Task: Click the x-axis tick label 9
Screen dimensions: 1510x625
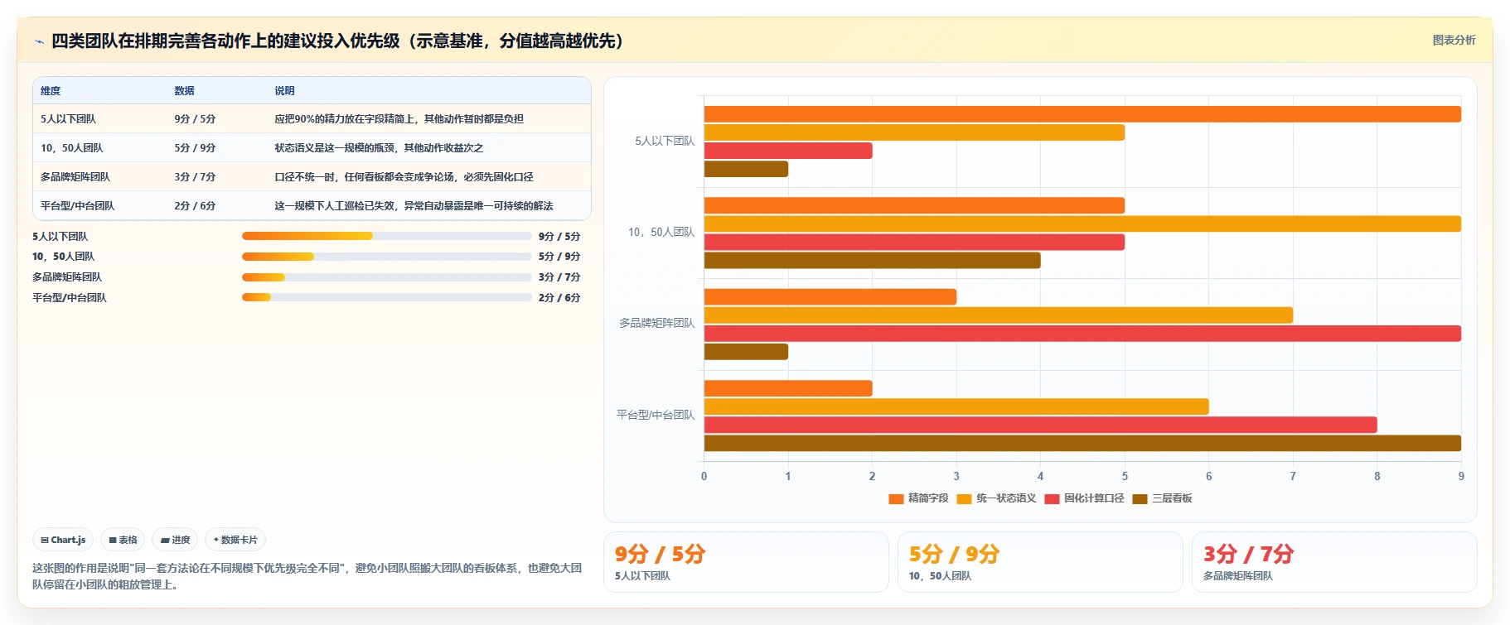Action: click(x=1461, y=476)
